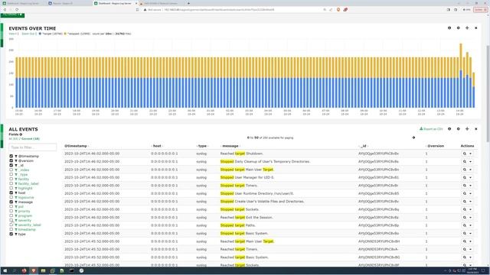Screen dimensions: 490x275
Task: Open Events Over Time panel info icon
Action: (449, 28)
